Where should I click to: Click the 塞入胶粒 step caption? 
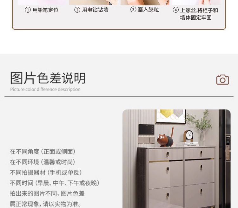pyautogui.click(x=148, y=10)
